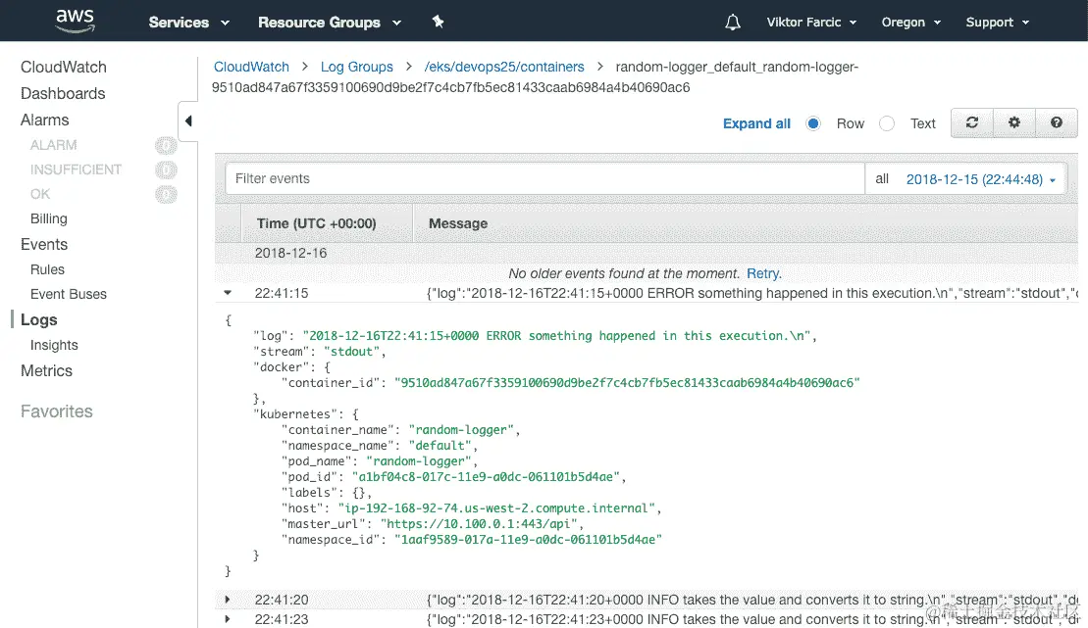Image resolution: width=1088 pixels, height=628 pixels.
Task: Click the Time (UTC +00:00) column header
Action: 317,223
